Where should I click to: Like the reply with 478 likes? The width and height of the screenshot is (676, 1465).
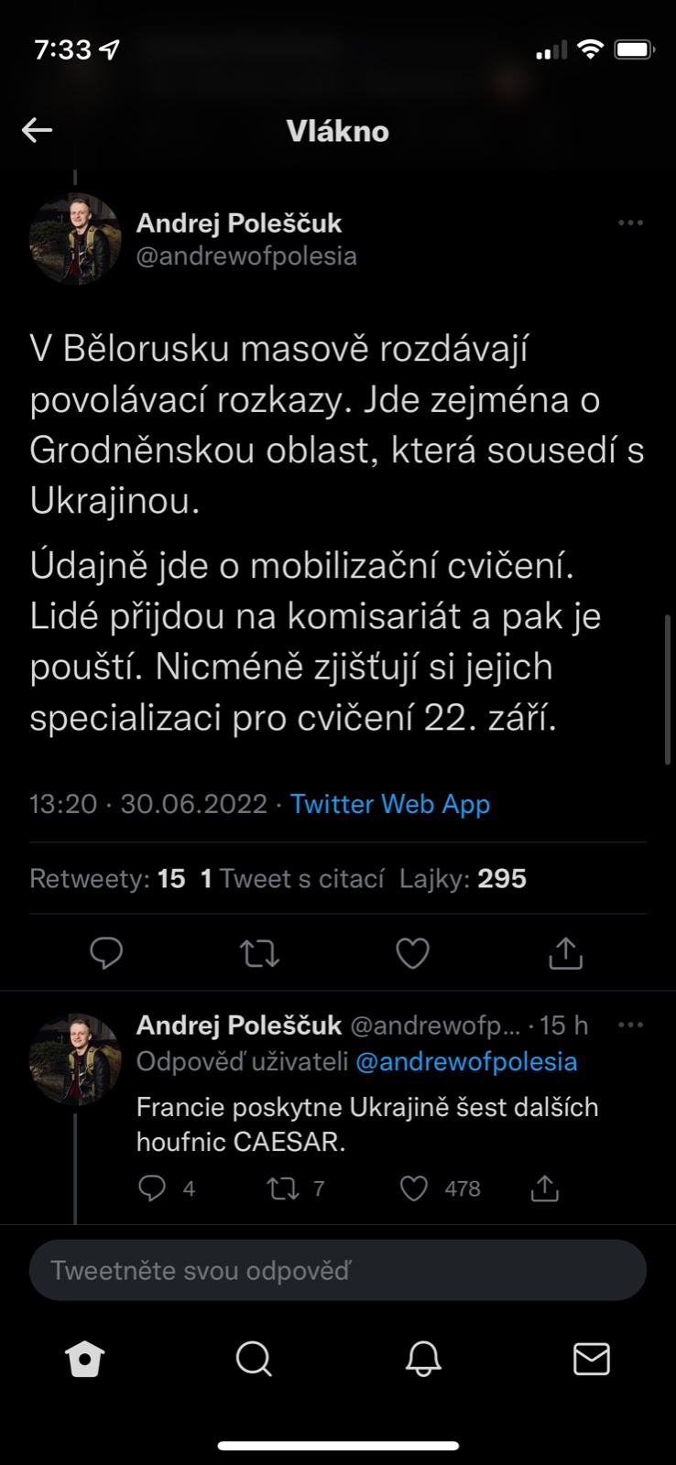coord(414,1188)
